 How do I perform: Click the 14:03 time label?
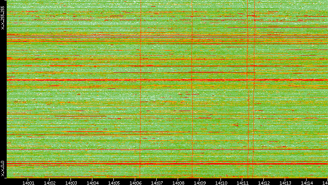[71, 183]
